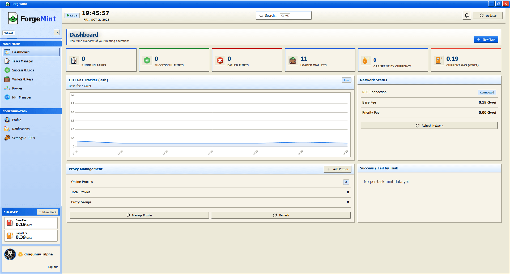The height and width of the screenshot is (274, 510).
Task: Open Tasks Manager from main menu
Action: tap(31, 61)
